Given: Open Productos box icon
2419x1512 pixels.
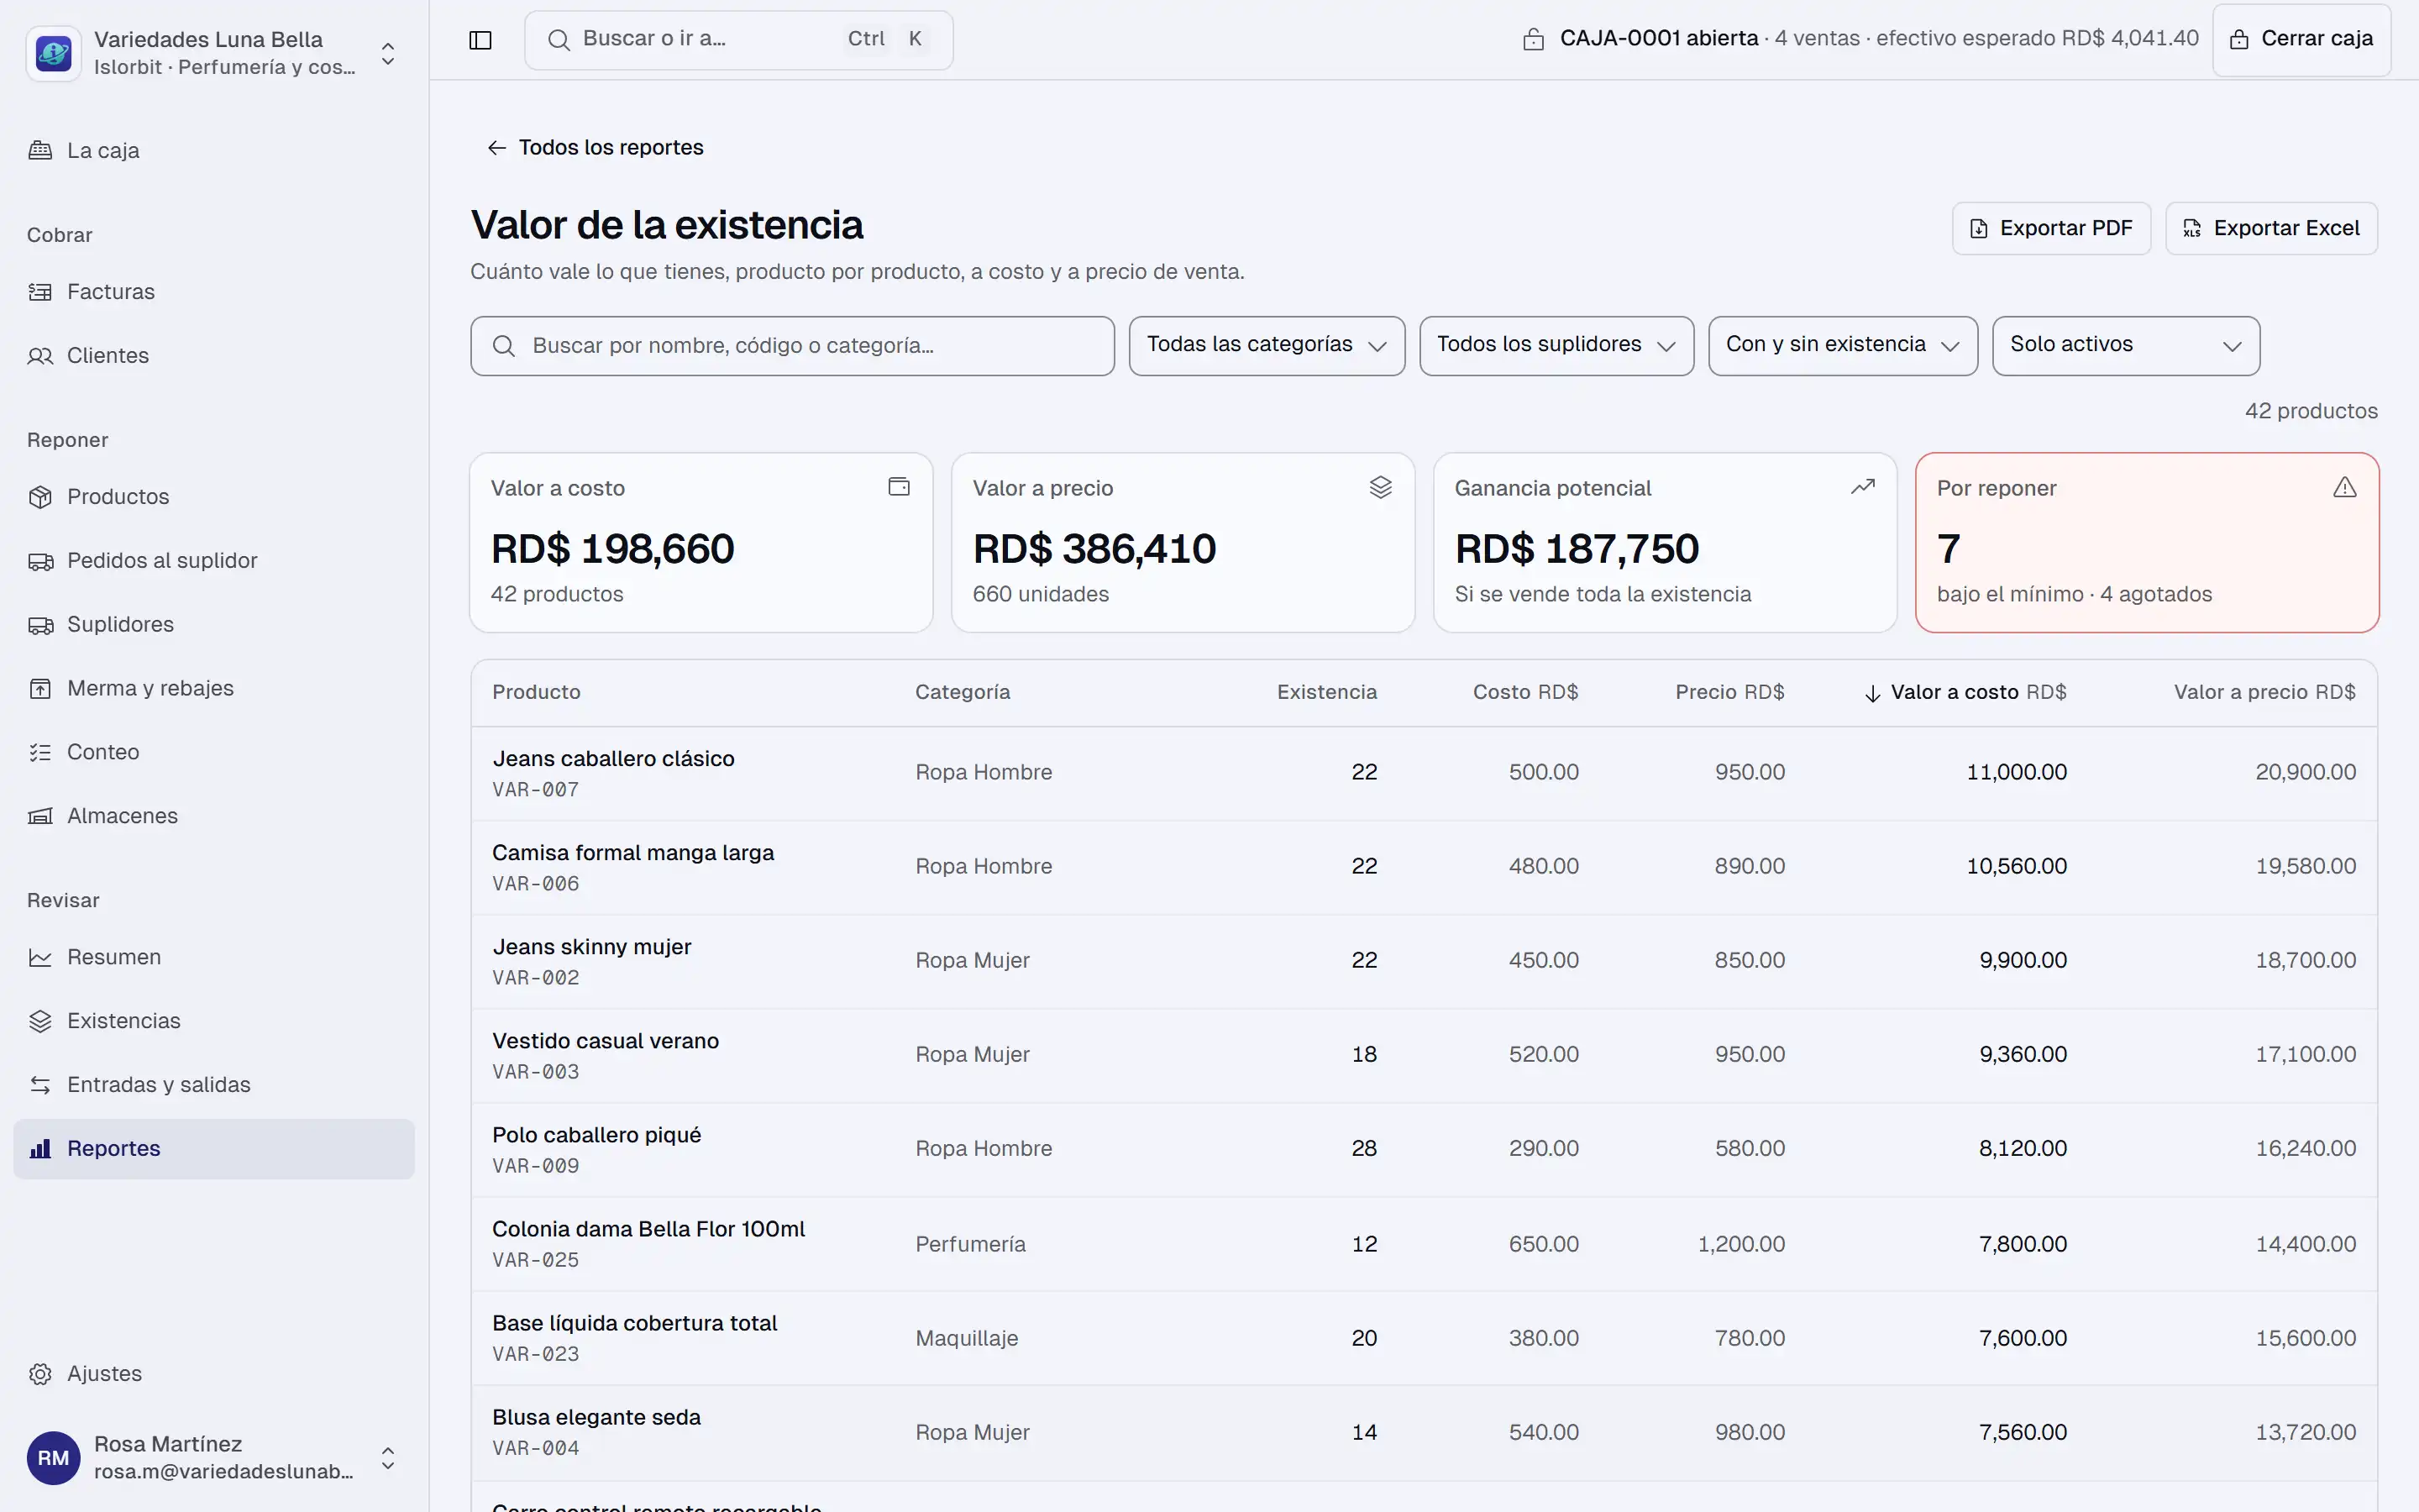Looking at the screenshot, I should (40, 497).
